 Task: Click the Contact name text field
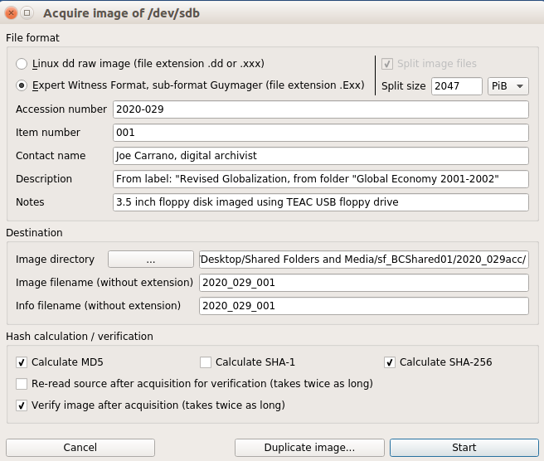pos(320,156)
